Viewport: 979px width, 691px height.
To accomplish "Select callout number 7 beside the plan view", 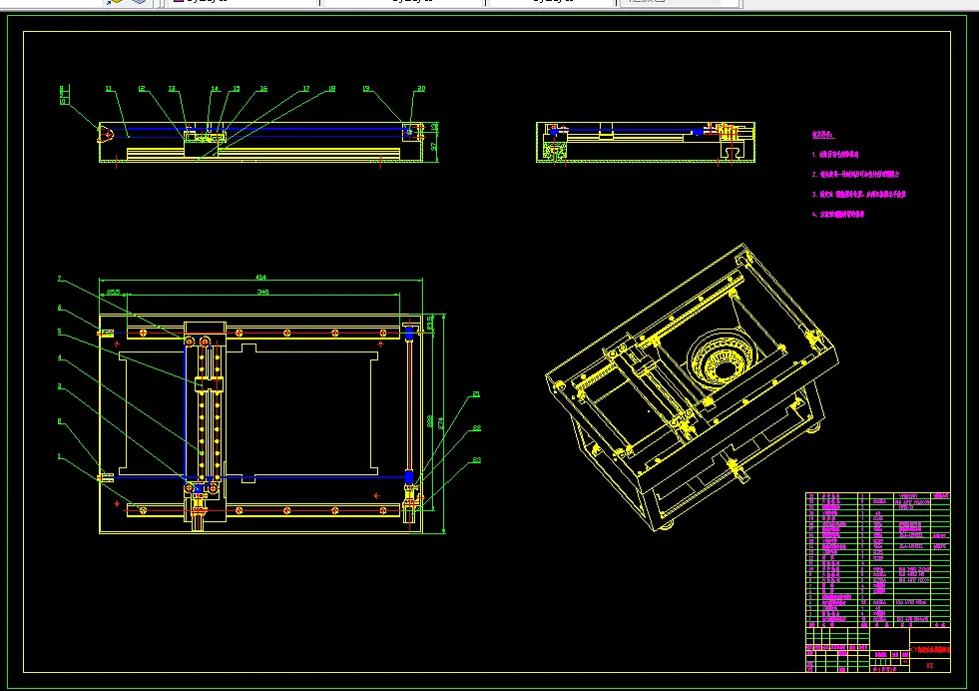I will pos(59,279).
